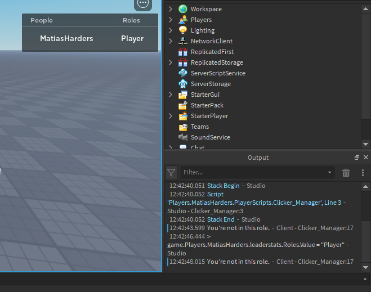Open the Output filter dropdown arrow

click(329, 172)
